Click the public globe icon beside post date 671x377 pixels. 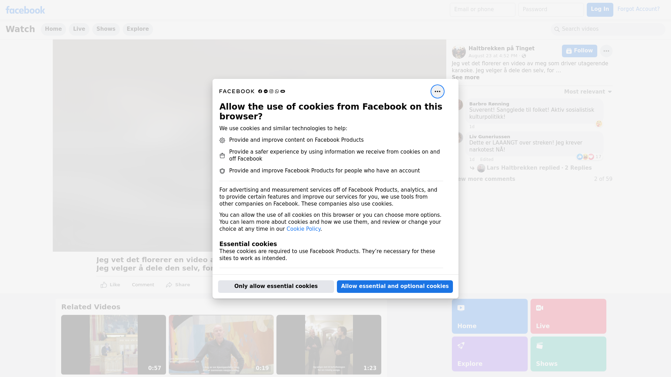click(524, 56)
